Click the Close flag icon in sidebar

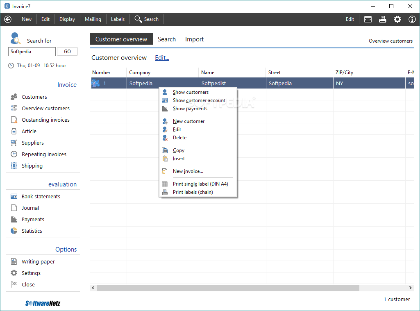[14, 284]
